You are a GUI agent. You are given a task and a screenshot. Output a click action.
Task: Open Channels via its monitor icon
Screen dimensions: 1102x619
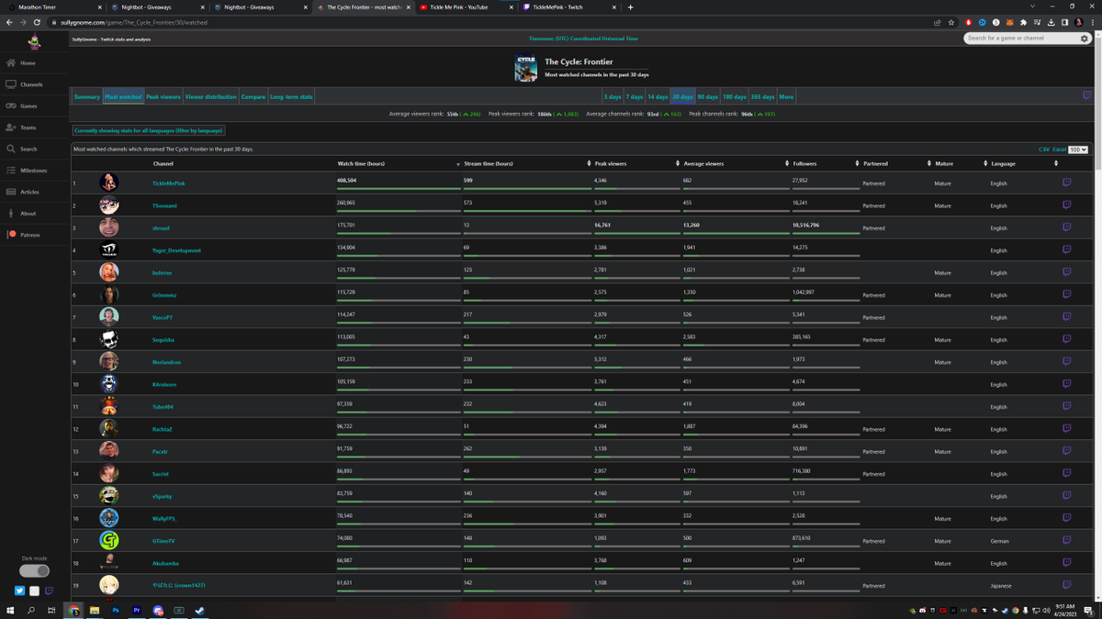[11, 84]
